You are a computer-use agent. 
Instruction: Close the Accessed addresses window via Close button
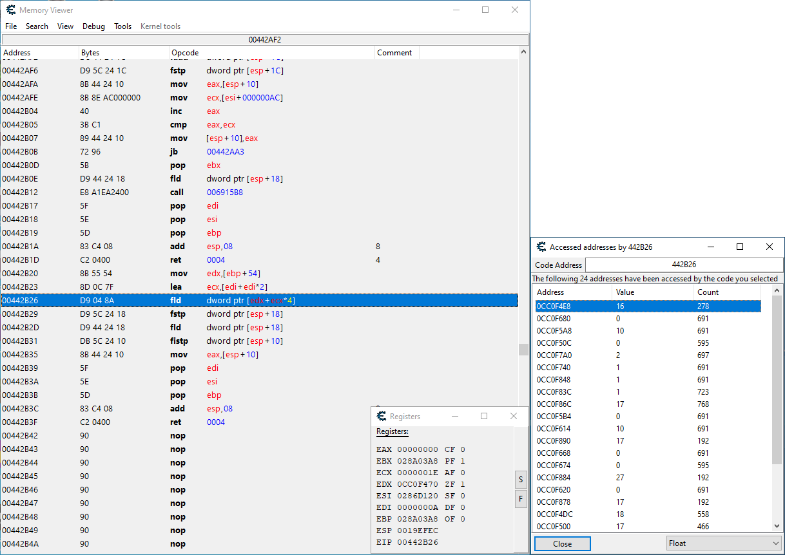click(561, 543)
